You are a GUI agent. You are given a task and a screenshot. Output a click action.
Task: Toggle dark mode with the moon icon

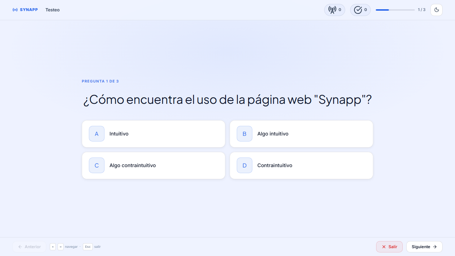[x=437, y=10]
